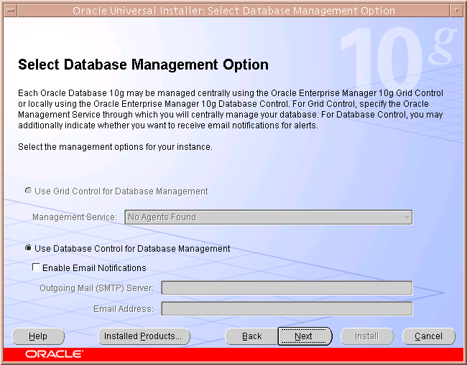The width and height of the screenshot is (467, 365).
Task: View Installed Products list
Action: [144, 336]
